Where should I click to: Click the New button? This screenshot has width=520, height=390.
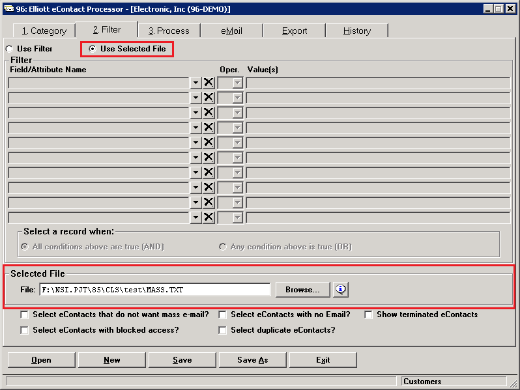pyautogui.click(x=112, y=360)
